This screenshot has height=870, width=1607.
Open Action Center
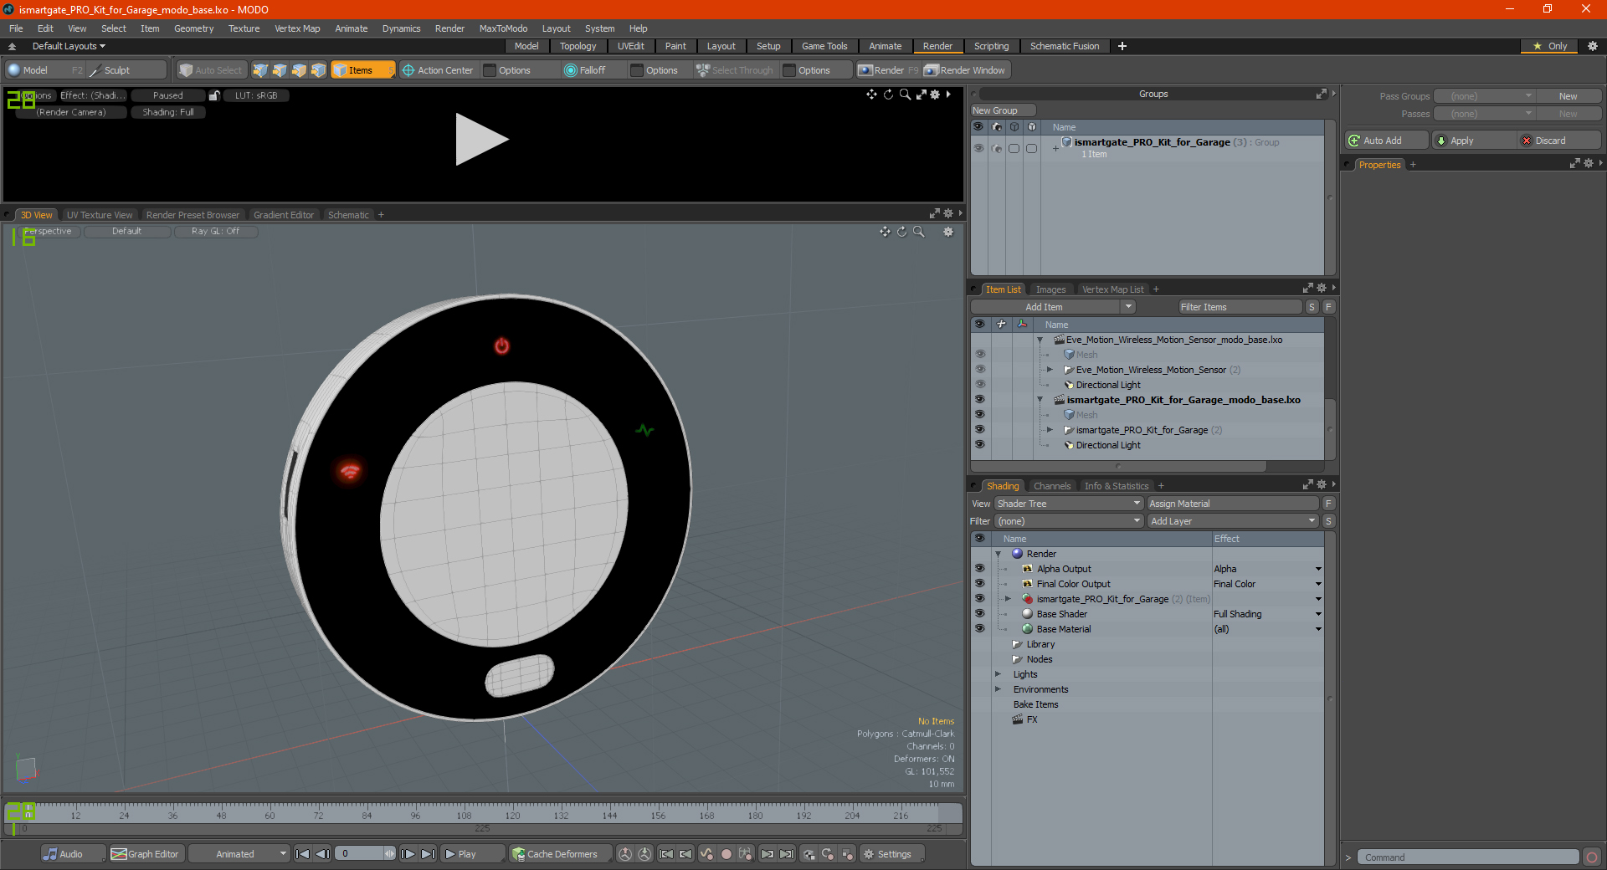click(438, 70)
